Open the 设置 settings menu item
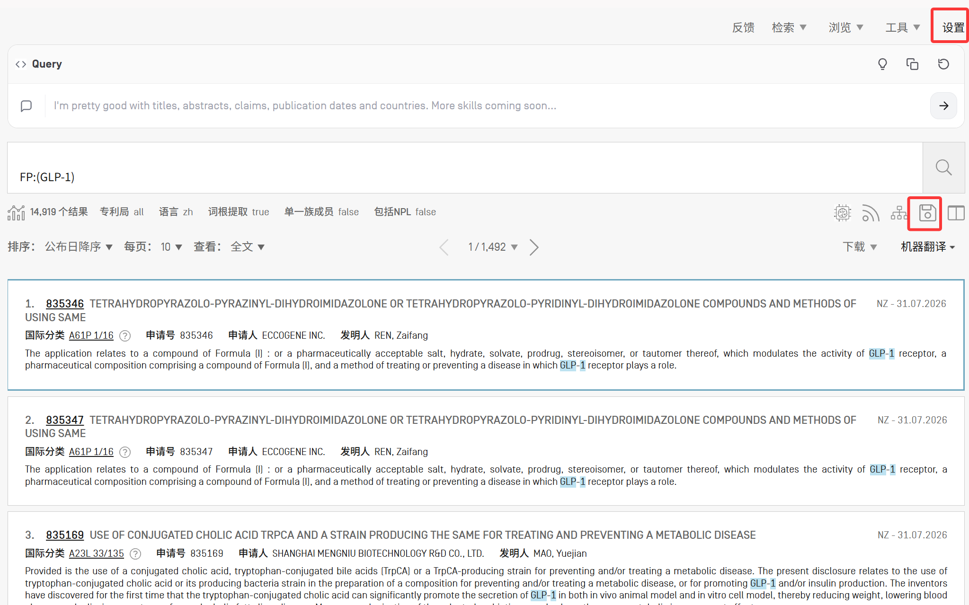Viewport: 969px width, 605px height. point(953,27)
